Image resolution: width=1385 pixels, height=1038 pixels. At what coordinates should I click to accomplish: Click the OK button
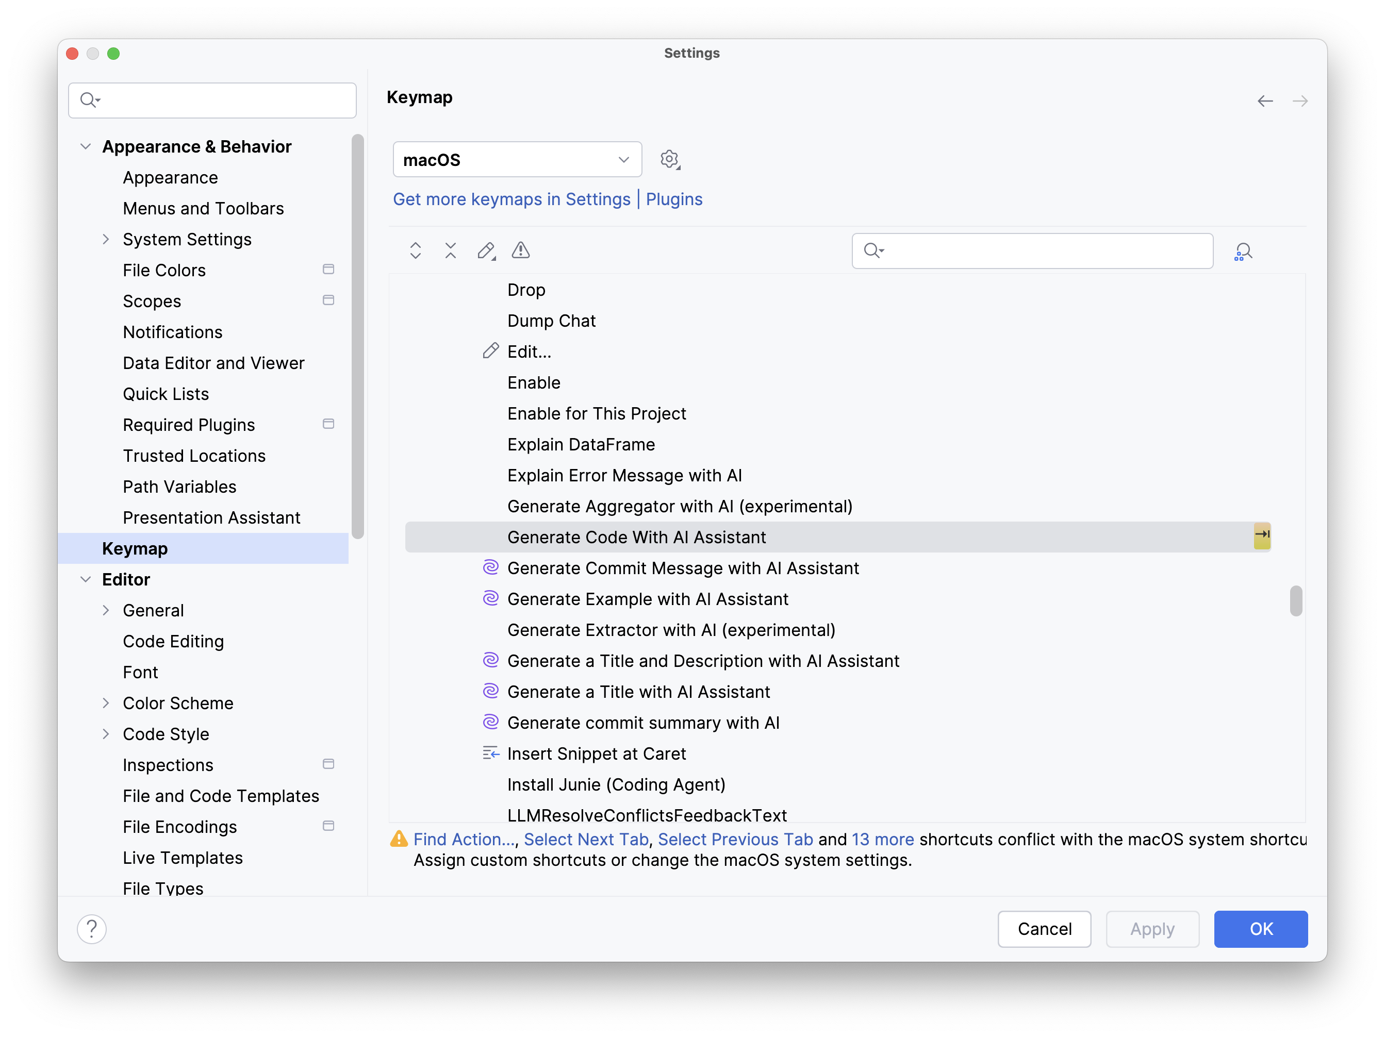[1261, 929]
